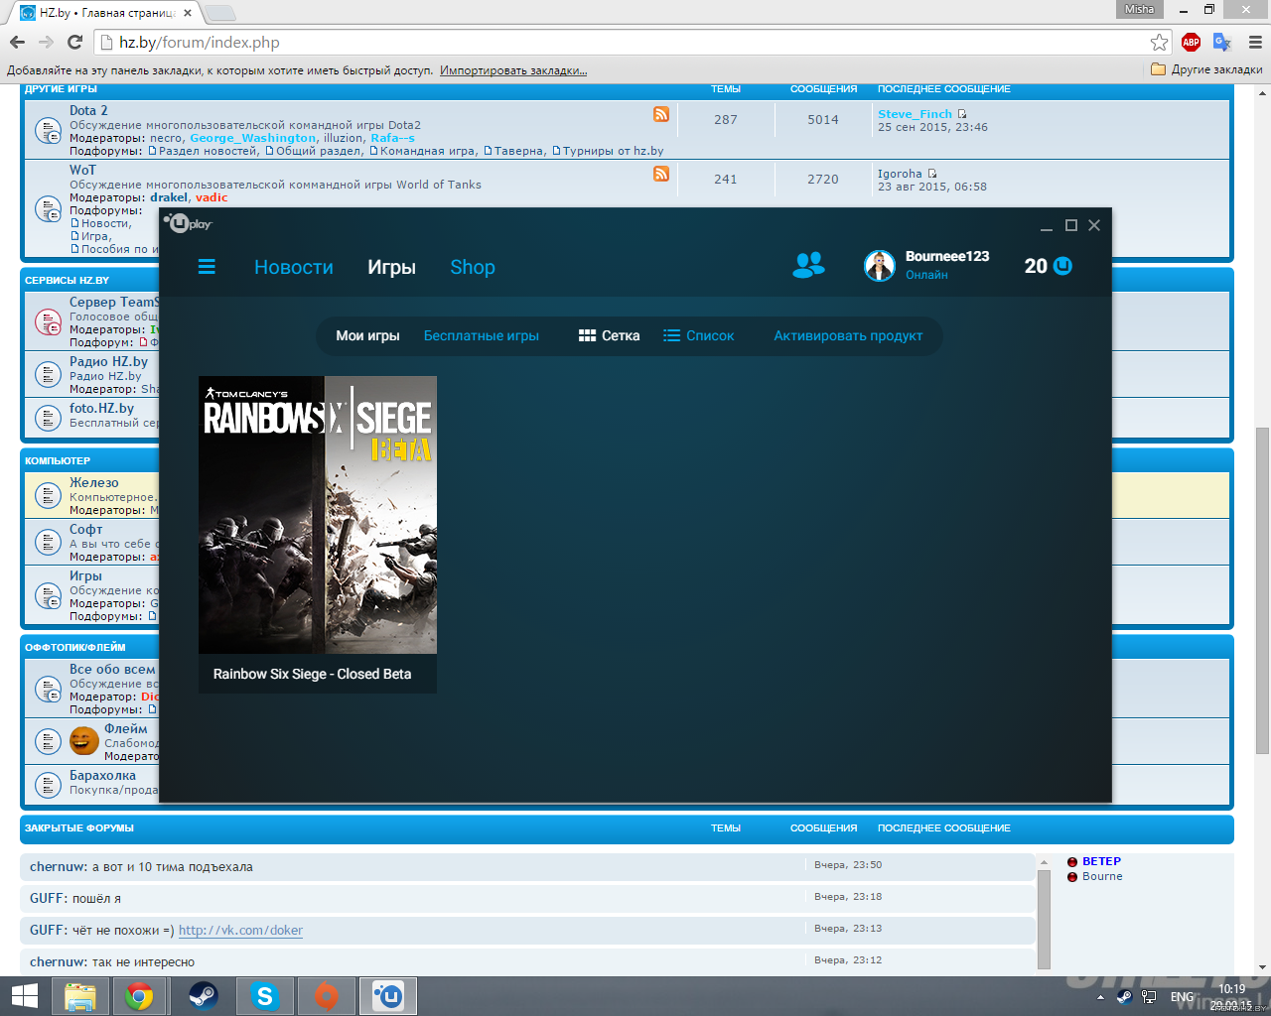Open Steam from the taskbar
Image resolution: width=1271 pixels, height=1016 pixels.
[203, 996]
